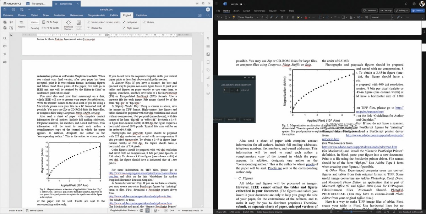426x214 pixels.
Task: Click the Comments button in Word
Action: click(369, 11)
